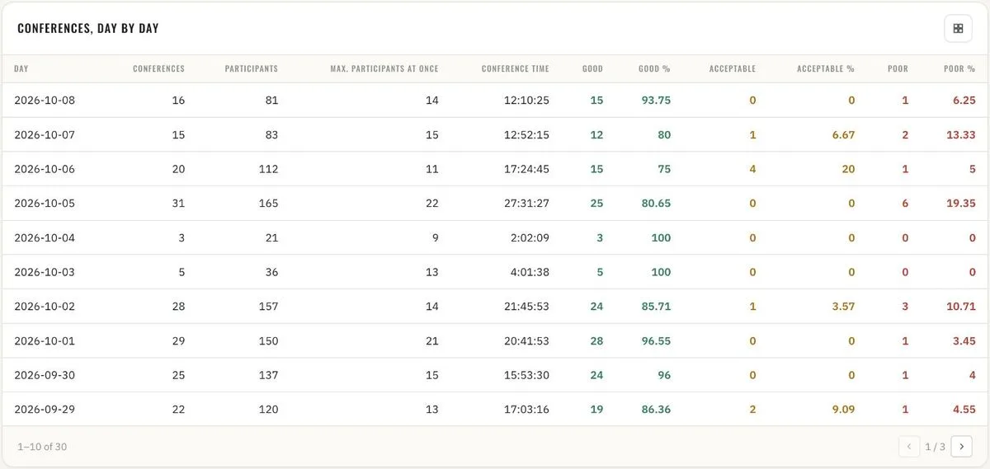Viewport: 990px width, 469px height.
Task: Click the 4.55 poor percentage value
Action: [x=964, y=410]
